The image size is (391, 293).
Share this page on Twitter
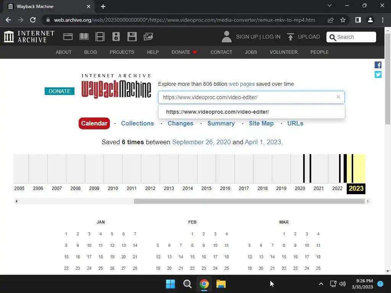pos(378,74)
